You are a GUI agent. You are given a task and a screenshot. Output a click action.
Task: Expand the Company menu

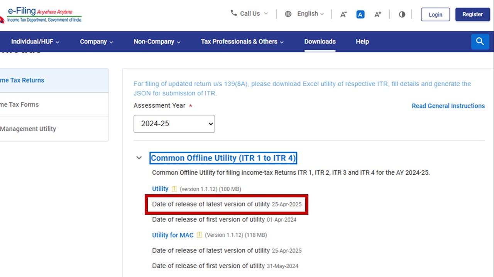[x=96, y=42]
